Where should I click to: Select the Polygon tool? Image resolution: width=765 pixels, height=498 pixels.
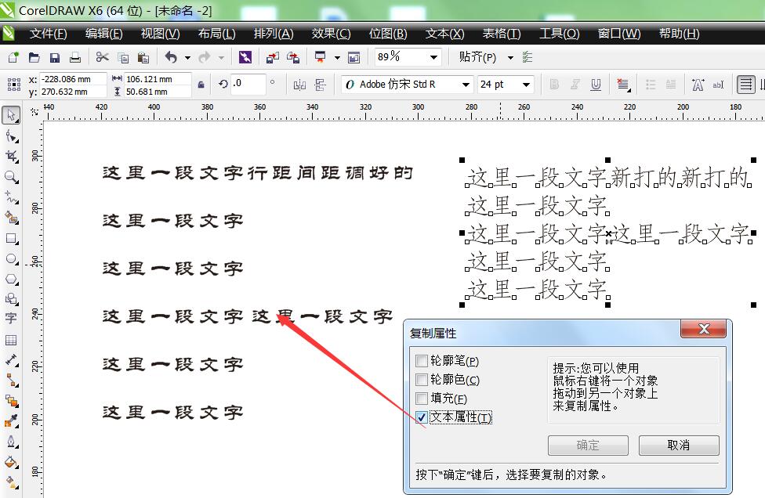pos(11,280)
